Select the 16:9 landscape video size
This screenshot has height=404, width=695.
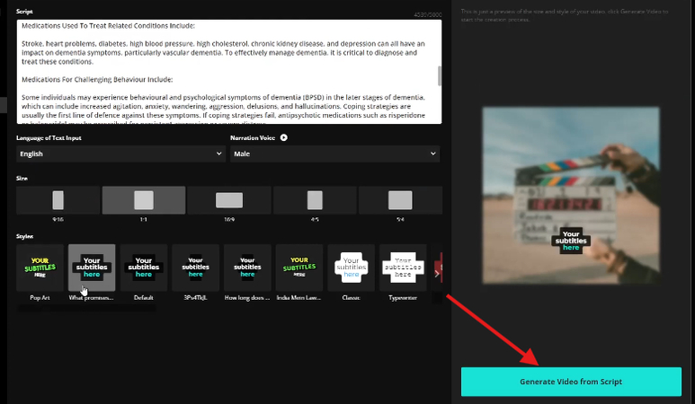click(229, 200)
